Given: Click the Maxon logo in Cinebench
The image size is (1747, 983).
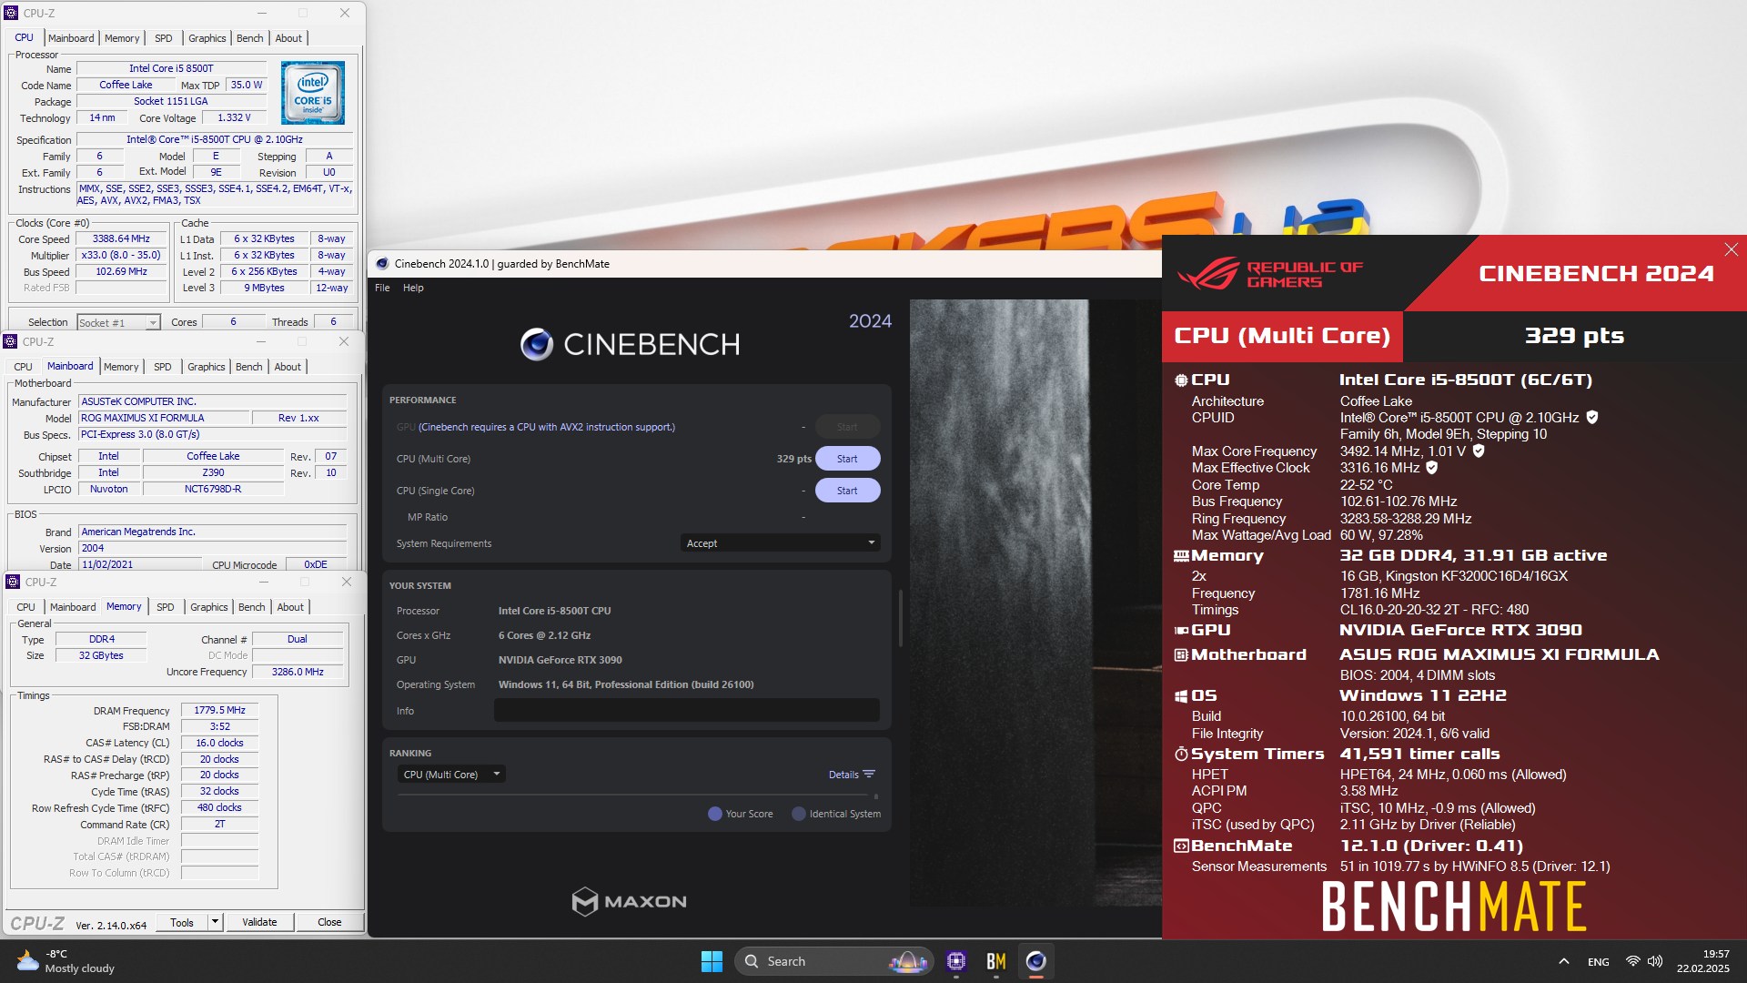Looking at the screenshot, I should coord(629,901).
